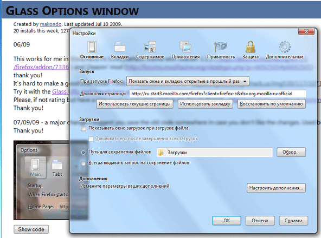Switch to the Содержимое tab label
The height and width of the screenshot is (238, 321).
[x=150, y=57]
